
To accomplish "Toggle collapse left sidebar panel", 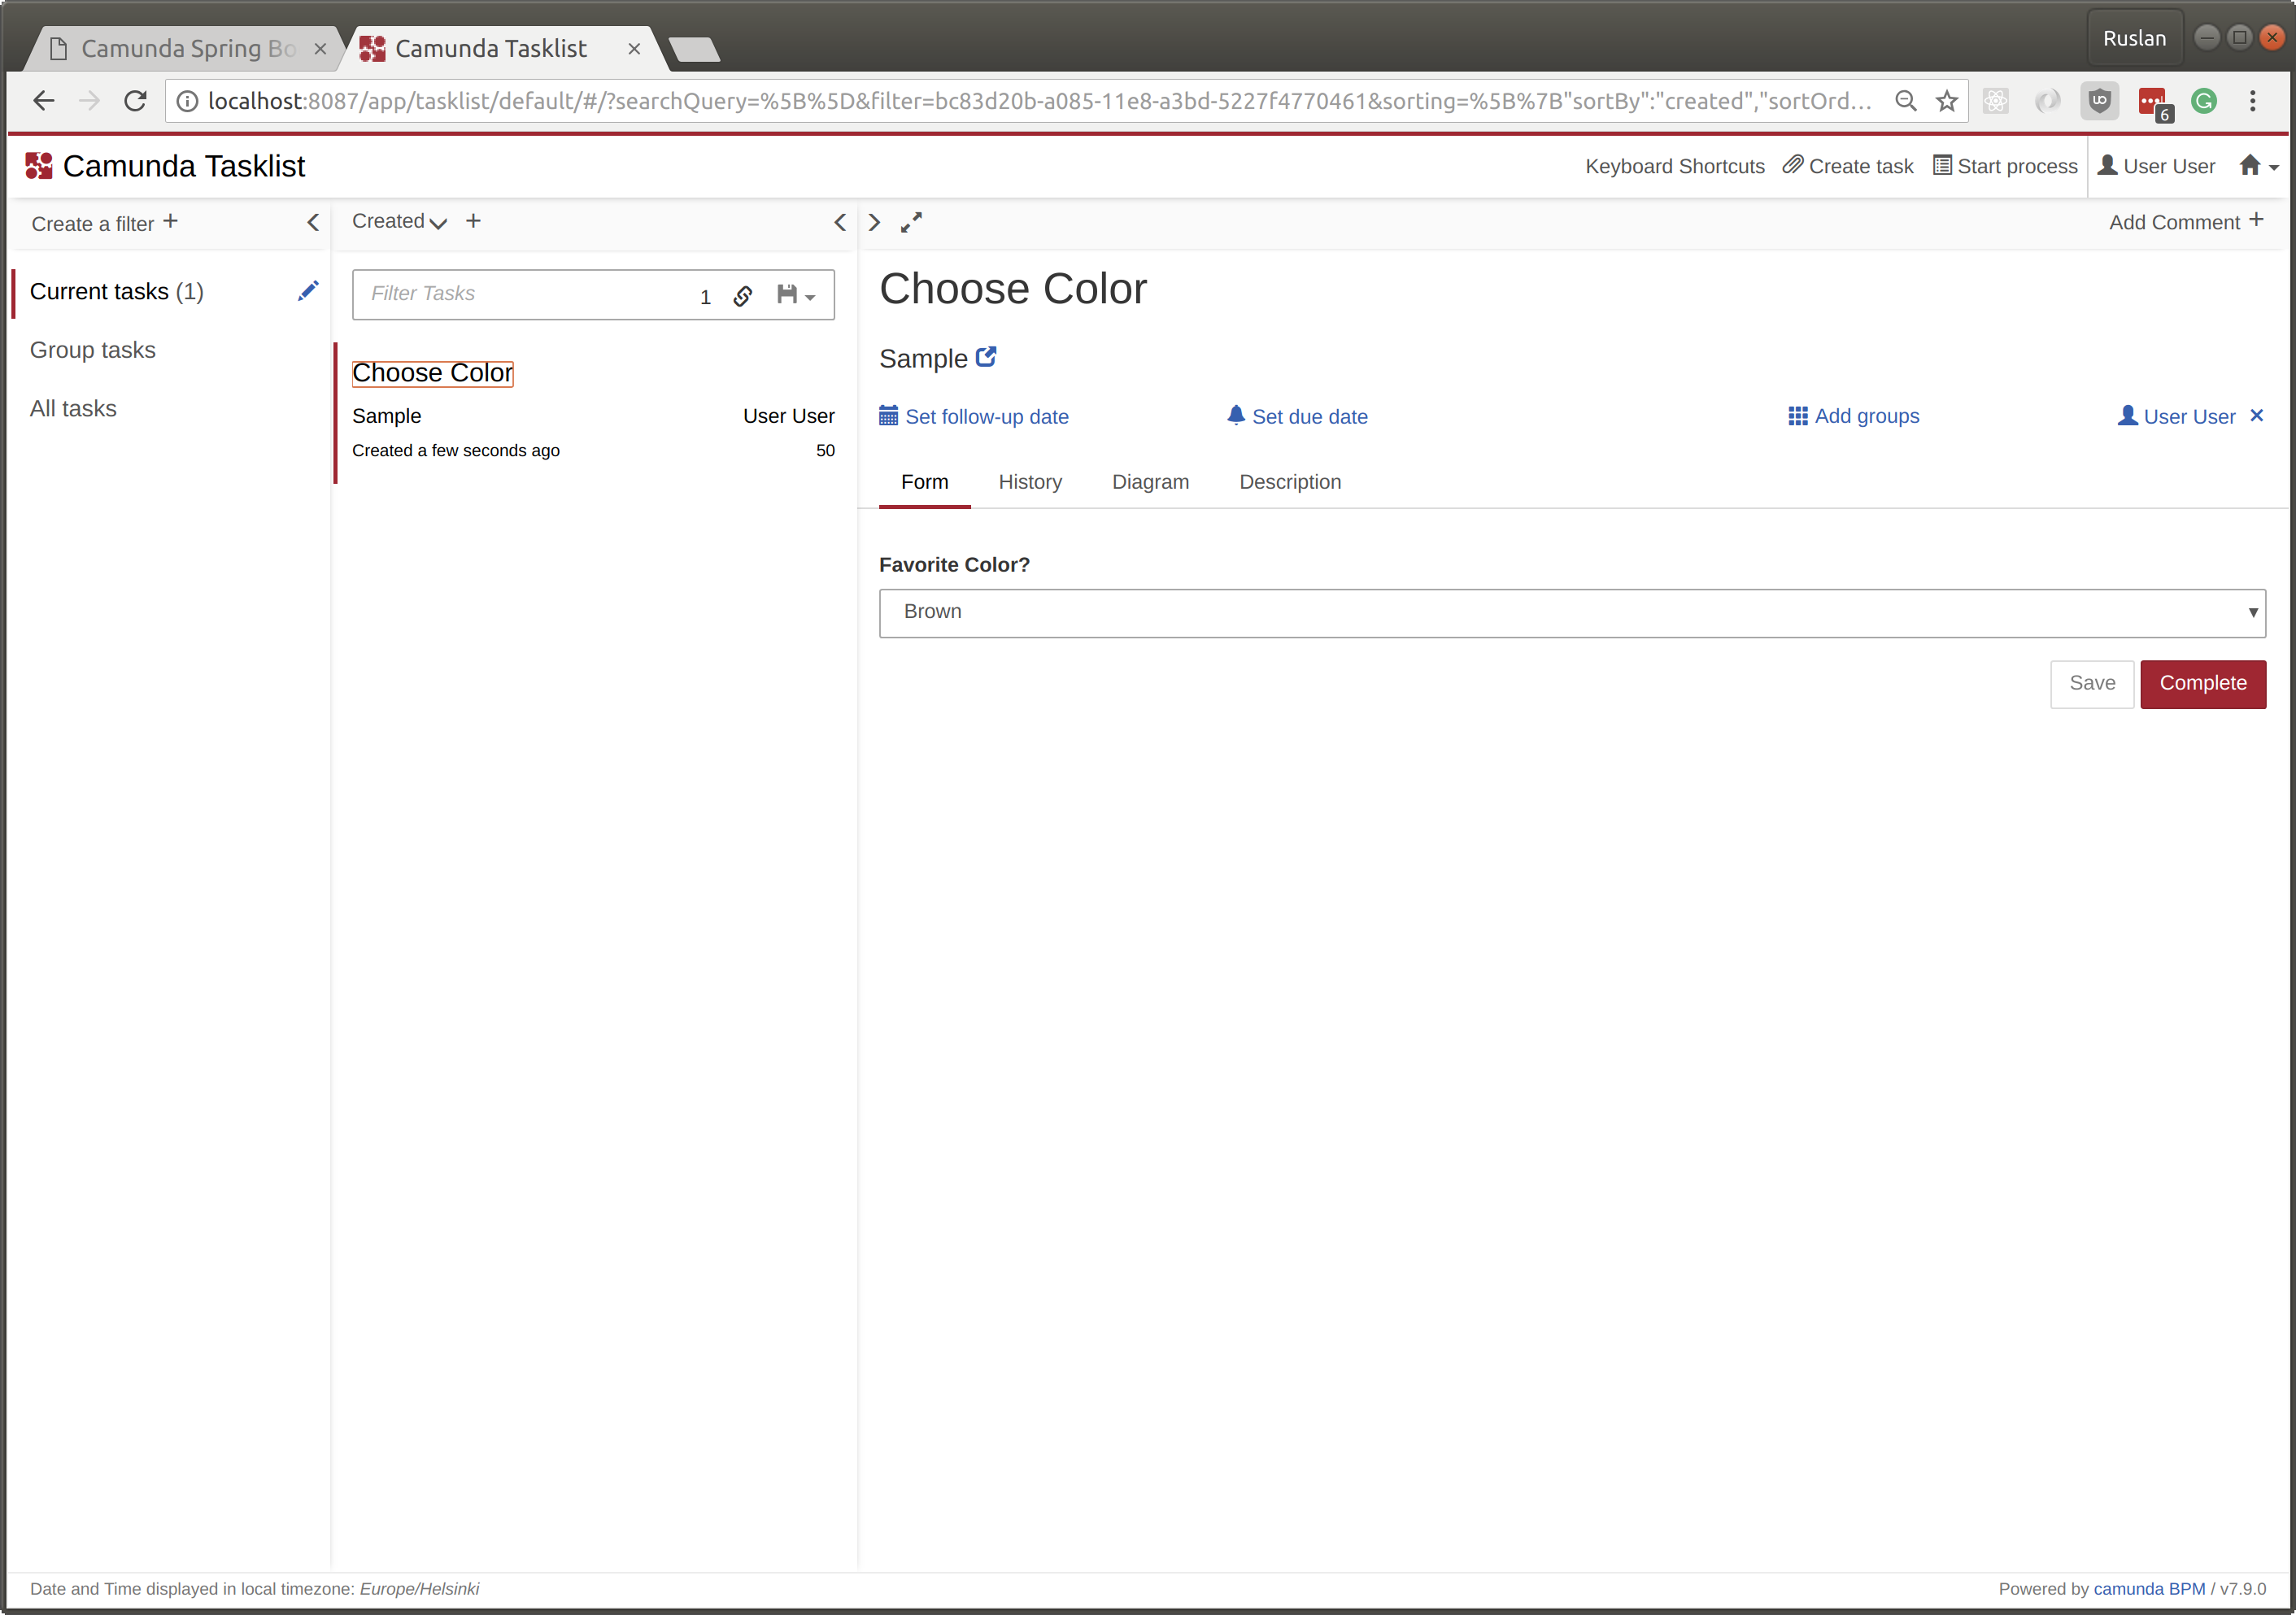I will click(315, 222).
